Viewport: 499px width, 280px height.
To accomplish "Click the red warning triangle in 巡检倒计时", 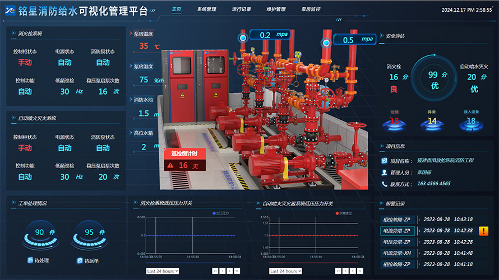I will 169,165.
